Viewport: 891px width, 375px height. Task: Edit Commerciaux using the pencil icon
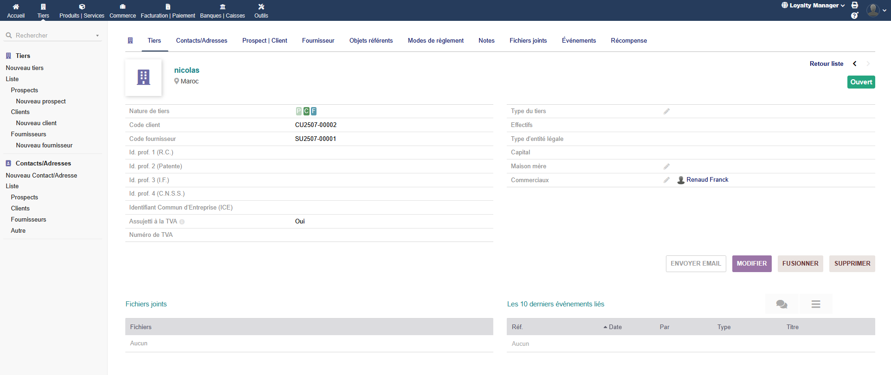pyautogui.click(x=666, y=180)
